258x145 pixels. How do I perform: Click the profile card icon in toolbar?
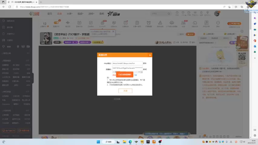(206, 23)
